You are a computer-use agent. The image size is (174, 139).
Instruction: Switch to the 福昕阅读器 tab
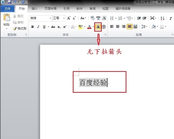(x=123, y=8)
